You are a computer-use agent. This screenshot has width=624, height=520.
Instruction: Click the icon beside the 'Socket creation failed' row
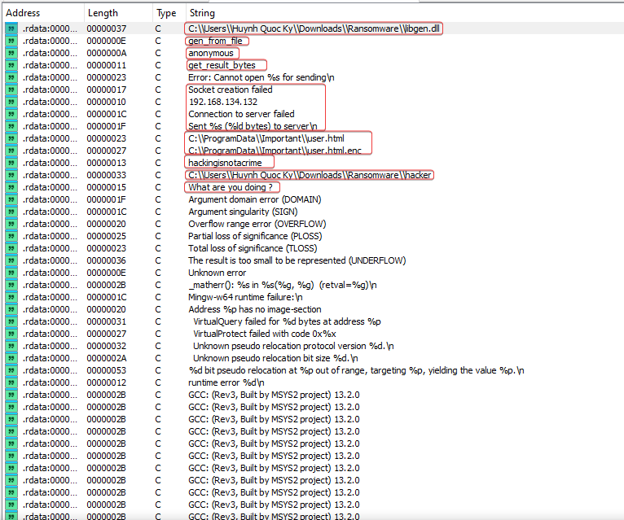pos(11,90)
